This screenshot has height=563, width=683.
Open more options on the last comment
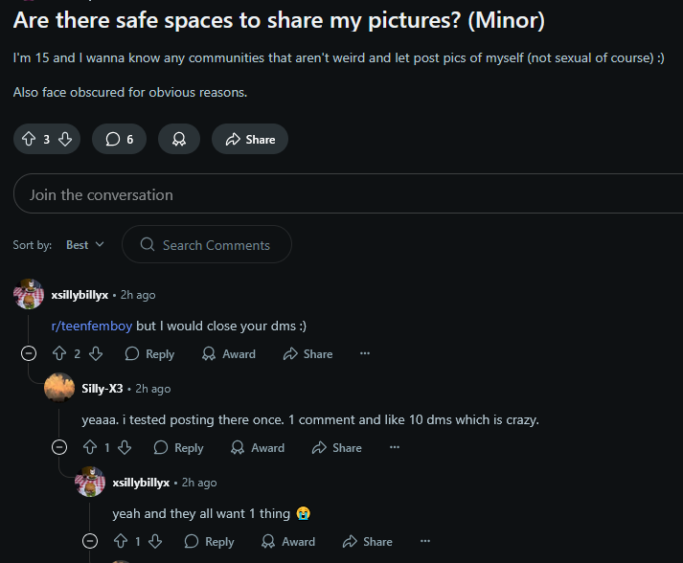[425, 541]
